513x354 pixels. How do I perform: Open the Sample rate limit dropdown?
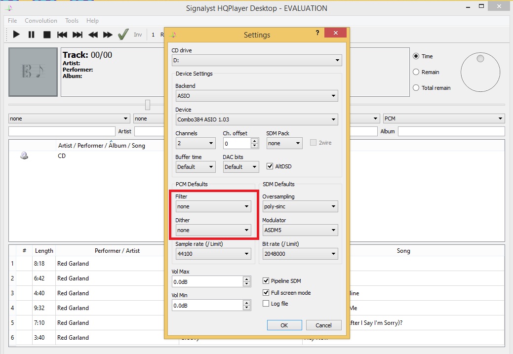[213, 254]
